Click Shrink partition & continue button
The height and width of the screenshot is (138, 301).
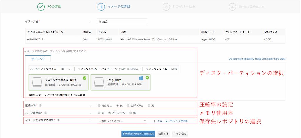point(138,134)
